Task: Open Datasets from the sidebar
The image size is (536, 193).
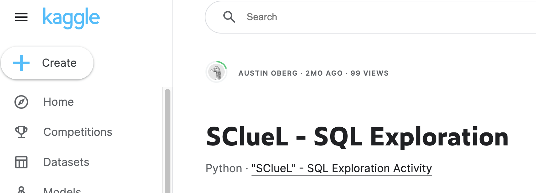Action: pyautogui.click(x=66, y=162)
